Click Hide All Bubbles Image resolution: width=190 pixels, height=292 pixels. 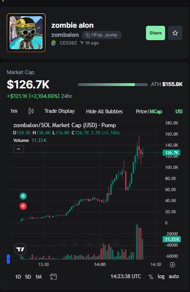(x=104, y=111)
